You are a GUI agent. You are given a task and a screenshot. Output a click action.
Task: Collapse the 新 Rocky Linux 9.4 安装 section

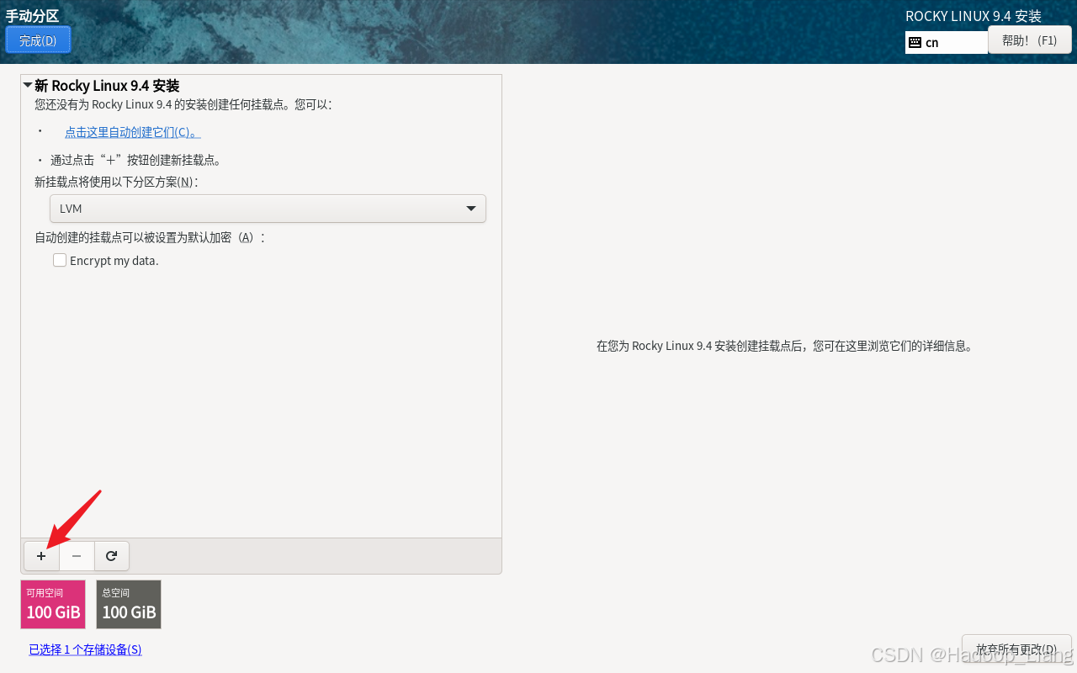(28, 86)
